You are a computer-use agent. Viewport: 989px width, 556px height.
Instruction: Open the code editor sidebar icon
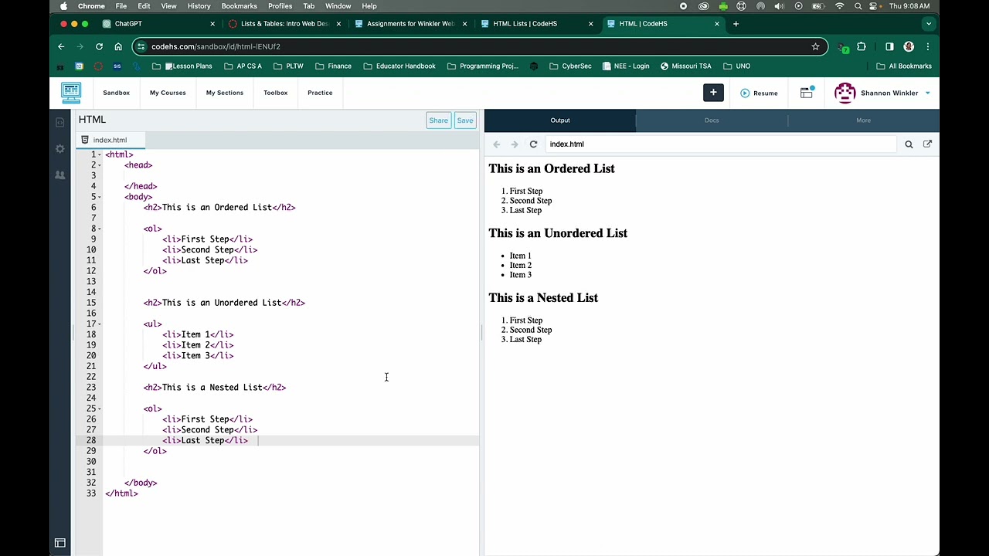(x=60, y=122)
